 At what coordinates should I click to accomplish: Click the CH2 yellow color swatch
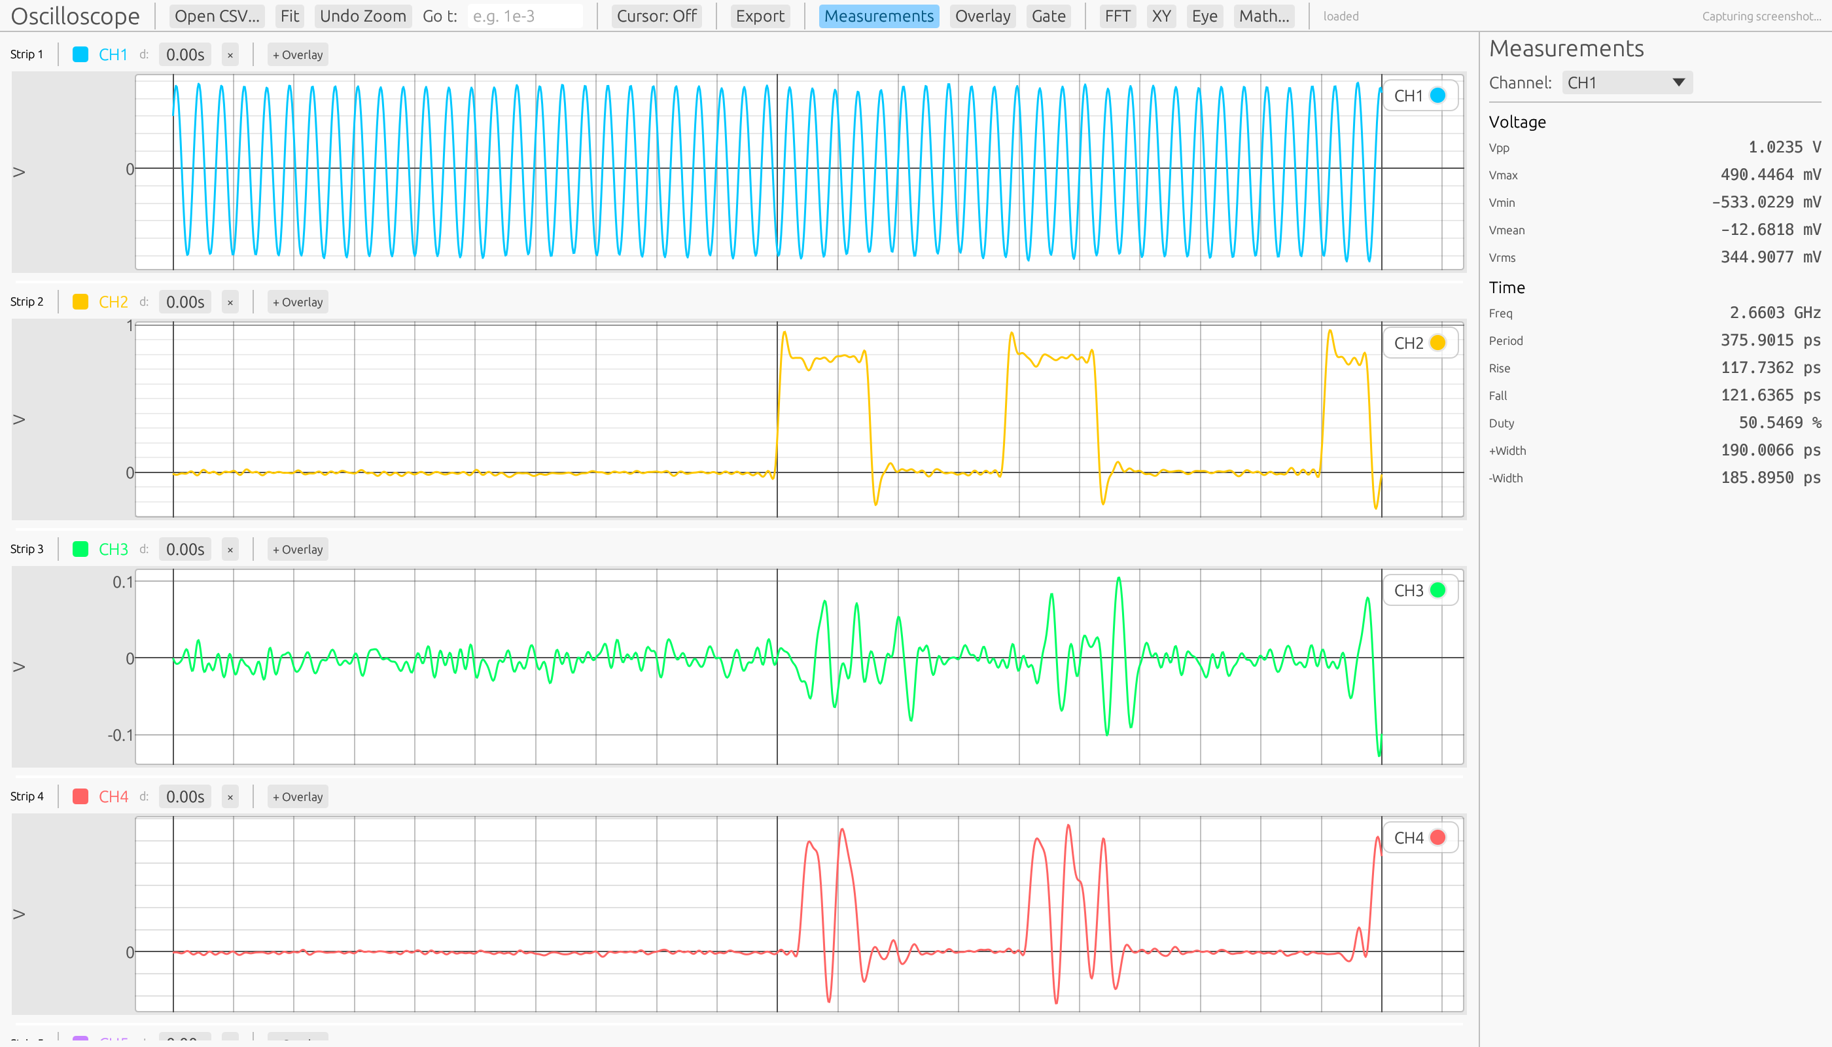[x=80, y=302]
